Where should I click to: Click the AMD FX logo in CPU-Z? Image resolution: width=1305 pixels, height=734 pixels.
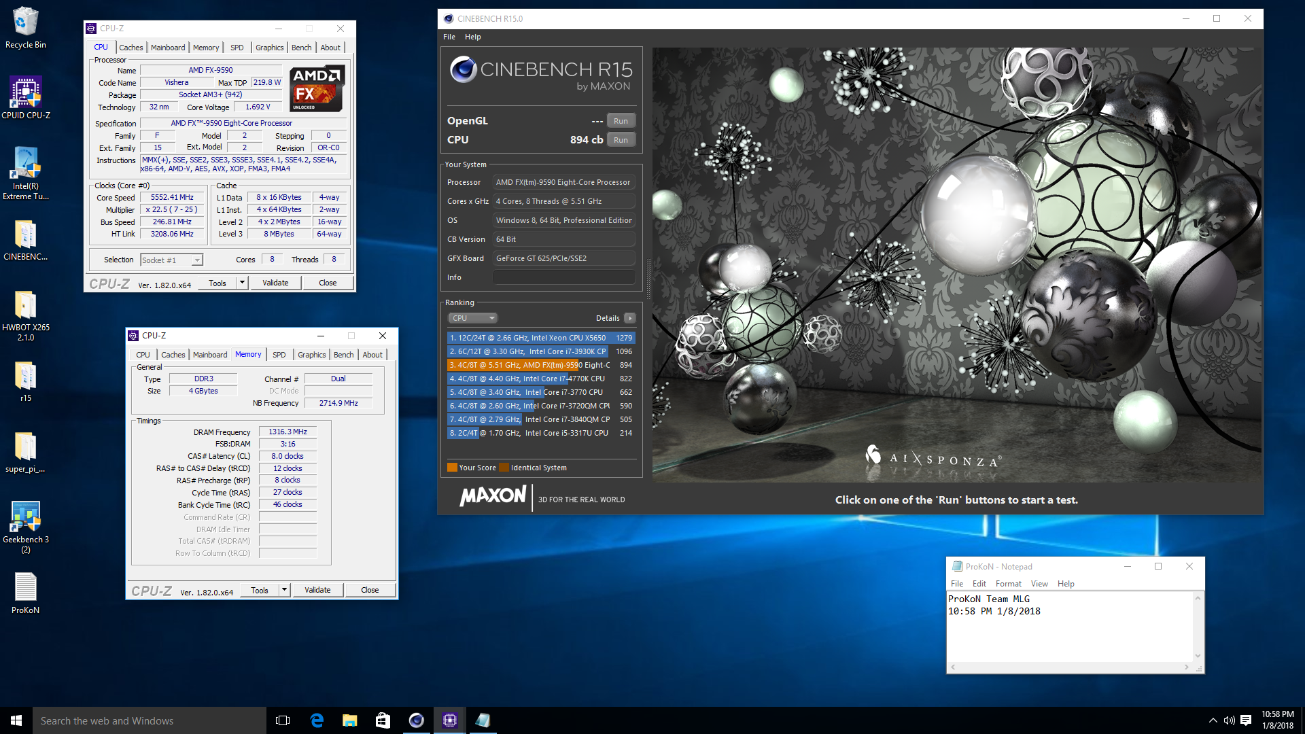pyautogui.click(x=317, y=88)
